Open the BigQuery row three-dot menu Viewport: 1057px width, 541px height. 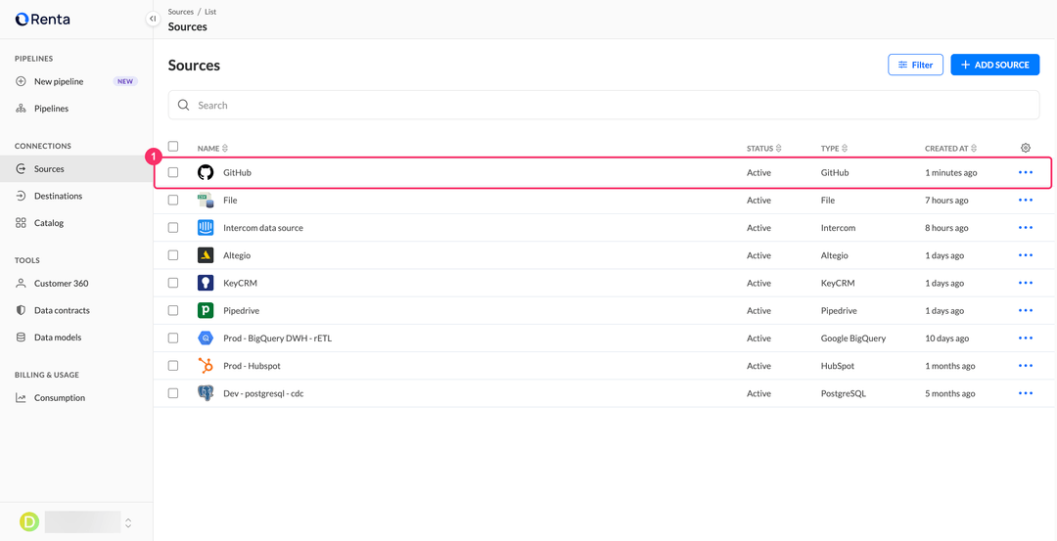(x=1026, y=338)
